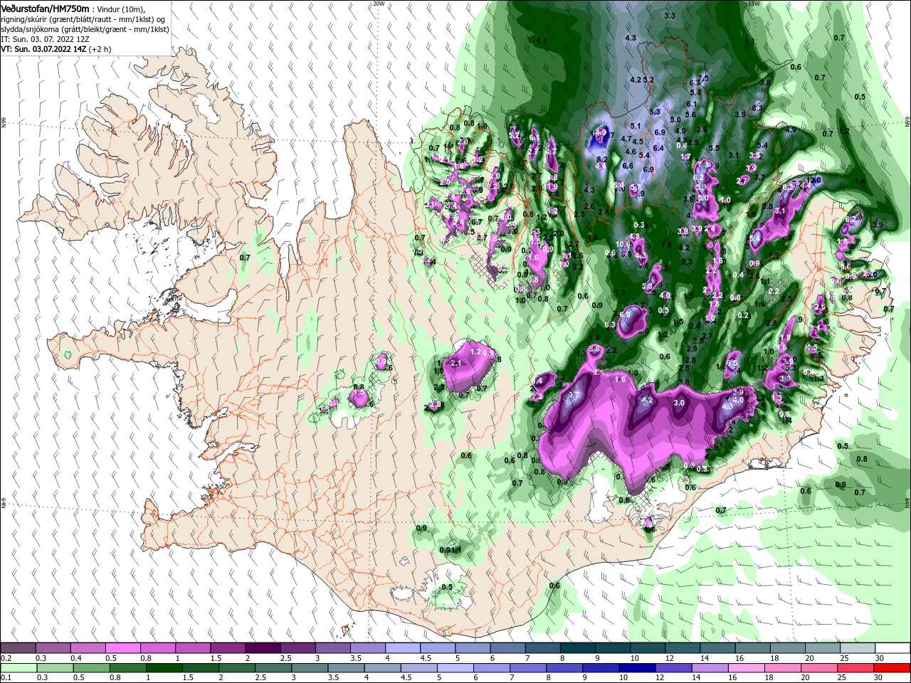Select the bright pink swatch labeled 0.5
This screenshot has height=683, width=911.
click(122, 648)
